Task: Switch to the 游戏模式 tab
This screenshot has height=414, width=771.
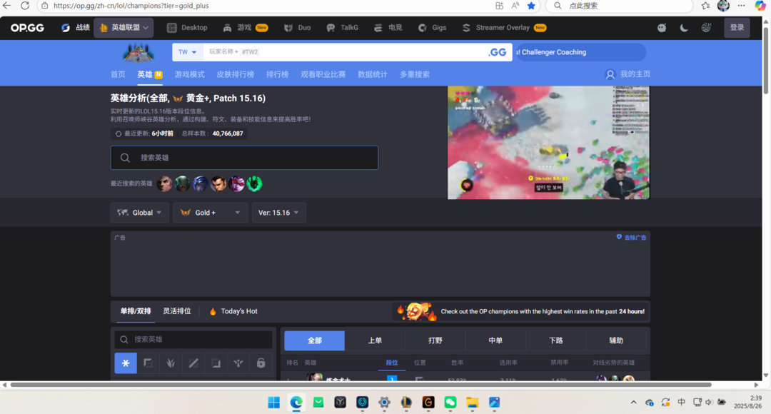Action: point(189,75)
